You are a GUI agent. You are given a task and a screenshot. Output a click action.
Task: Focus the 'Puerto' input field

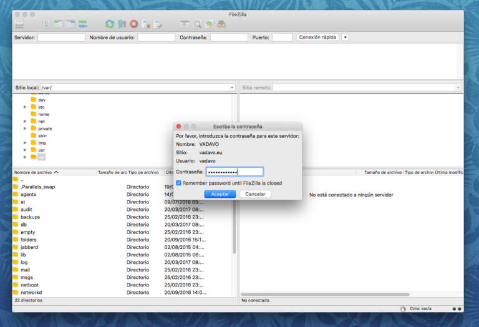[x=282, y=37]
